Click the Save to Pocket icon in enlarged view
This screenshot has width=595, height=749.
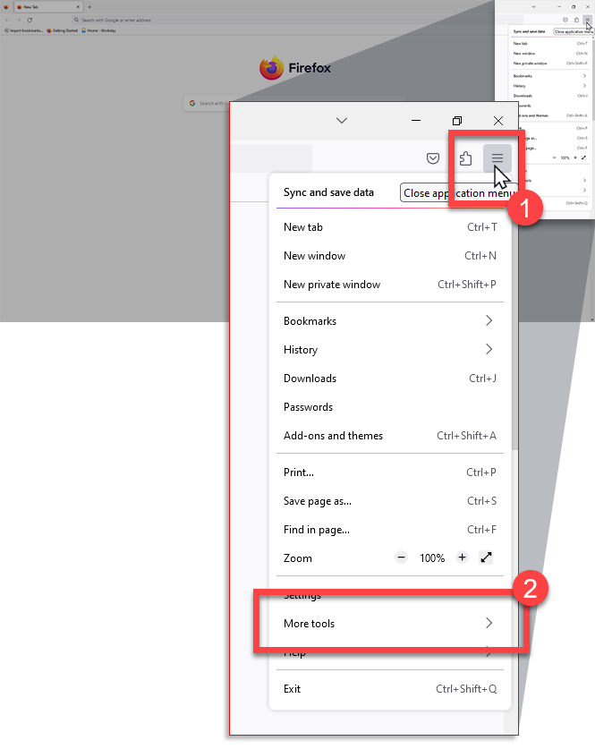[433, 158]
